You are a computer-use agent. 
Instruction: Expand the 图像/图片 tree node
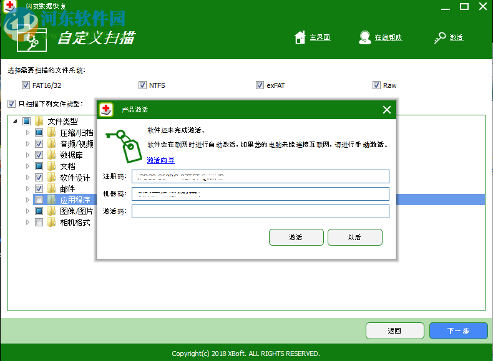tap(27, 211)
